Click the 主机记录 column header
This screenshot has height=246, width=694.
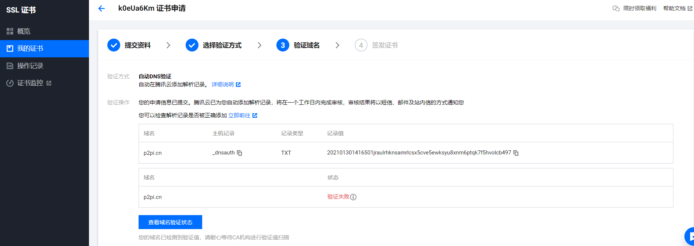click(x=223, y=133)
